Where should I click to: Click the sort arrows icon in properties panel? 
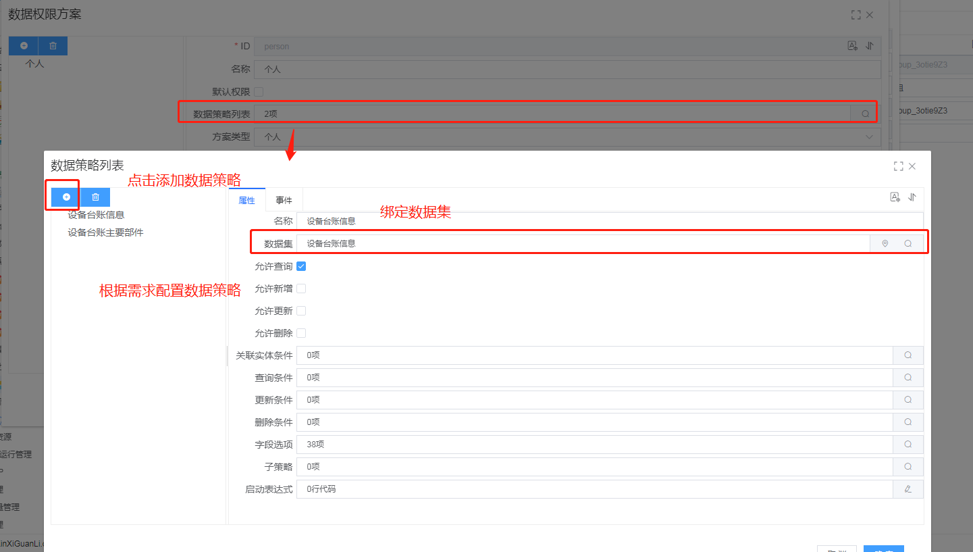pos(912,197)
